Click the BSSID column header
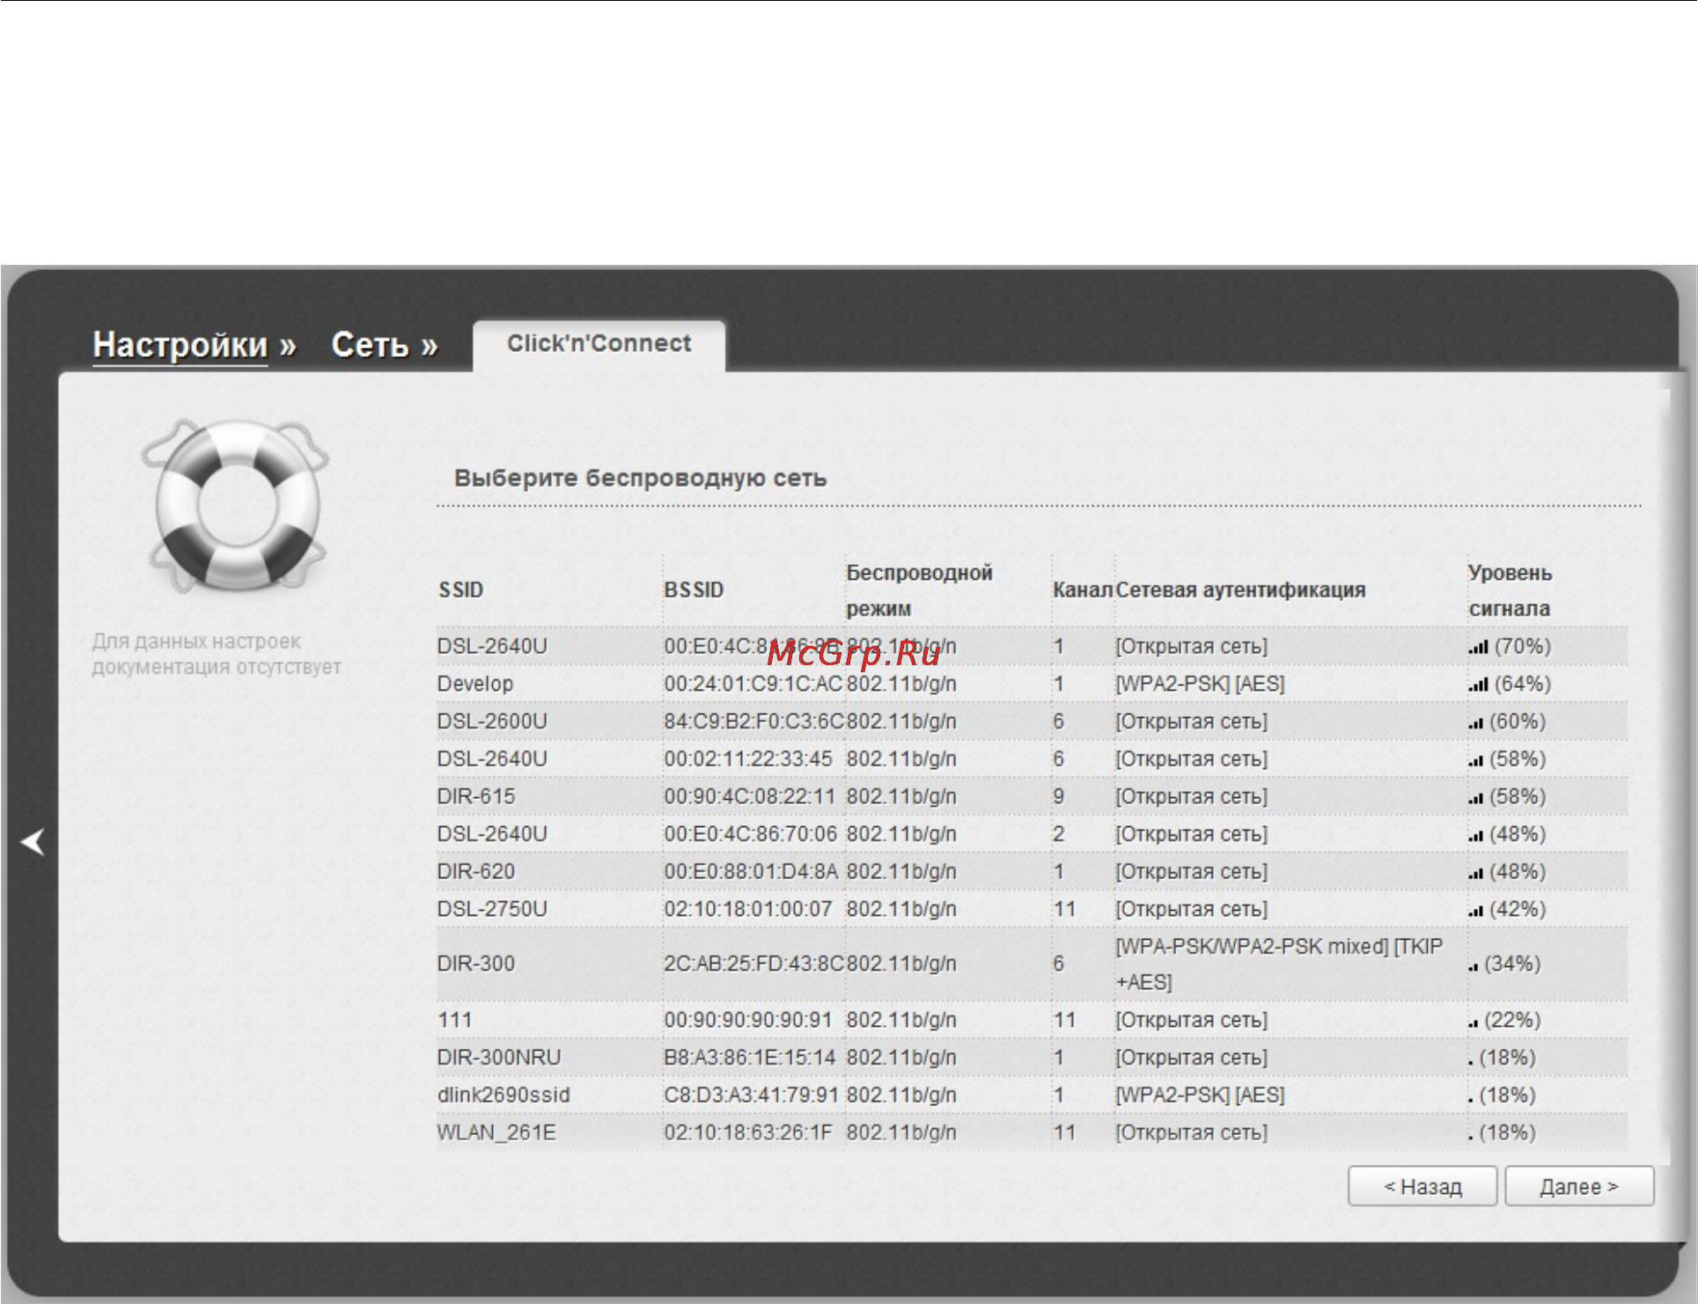The height and width of the screenshot is (1304, 1698). (694, 590)
